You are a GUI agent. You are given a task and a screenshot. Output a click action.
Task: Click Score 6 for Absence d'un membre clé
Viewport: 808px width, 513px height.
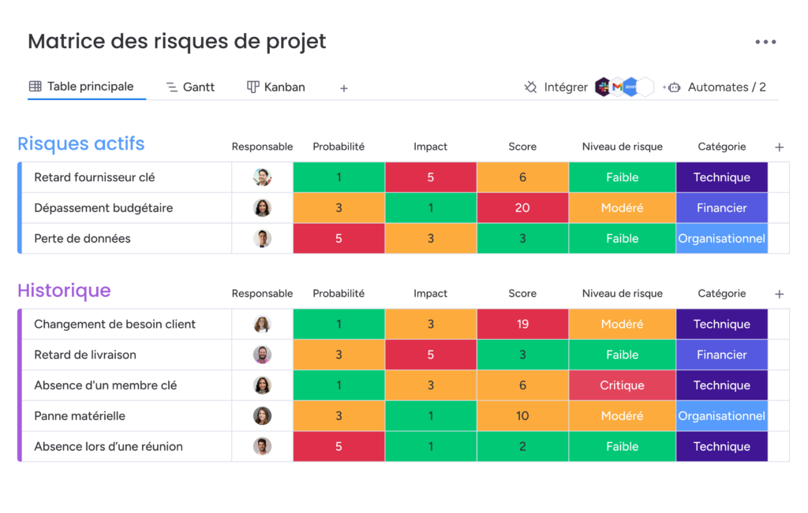[522, 385]
